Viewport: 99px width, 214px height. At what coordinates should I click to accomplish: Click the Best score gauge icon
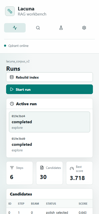point(72,169)
